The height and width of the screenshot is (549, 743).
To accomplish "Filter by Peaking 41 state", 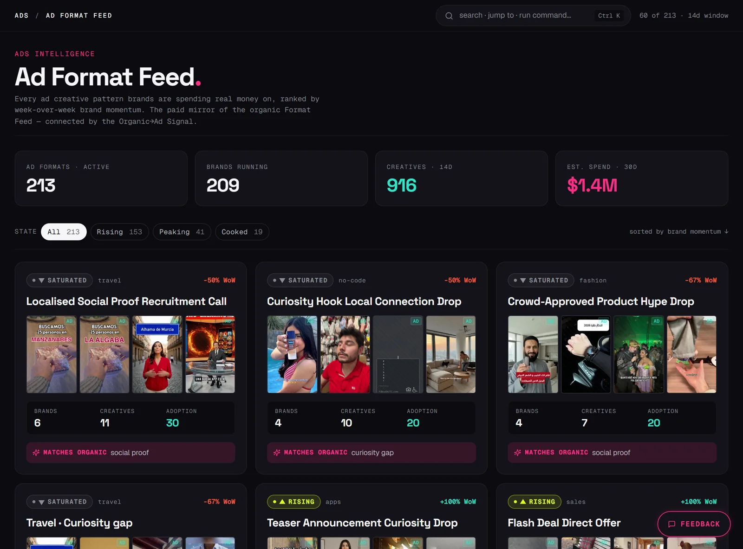I will coord(182,232).
